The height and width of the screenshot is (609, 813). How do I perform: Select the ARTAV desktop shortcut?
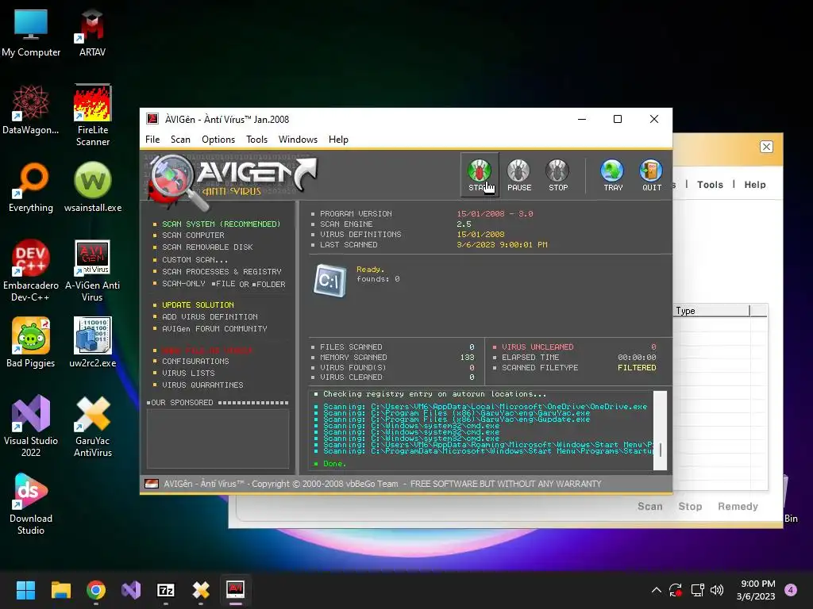pos(92,33)
